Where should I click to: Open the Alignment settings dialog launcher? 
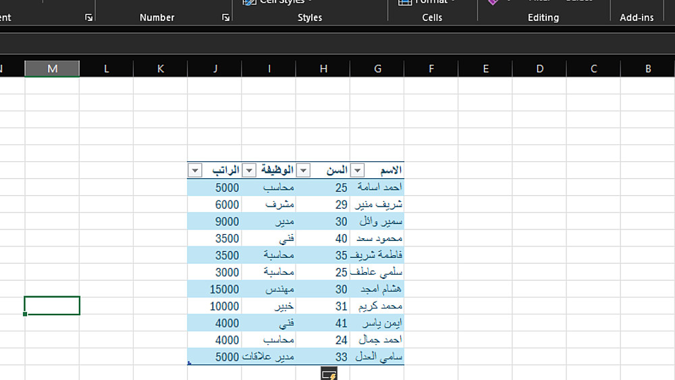point(88,18)
